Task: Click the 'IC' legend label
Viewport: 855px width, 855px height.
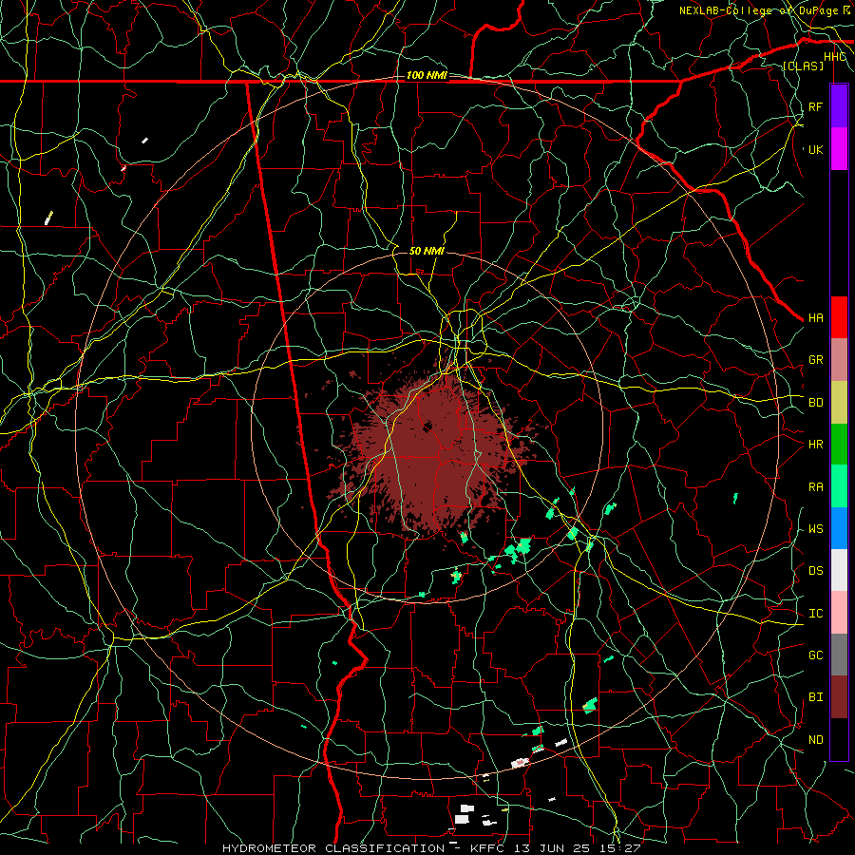Action: [x=815, y=614]
